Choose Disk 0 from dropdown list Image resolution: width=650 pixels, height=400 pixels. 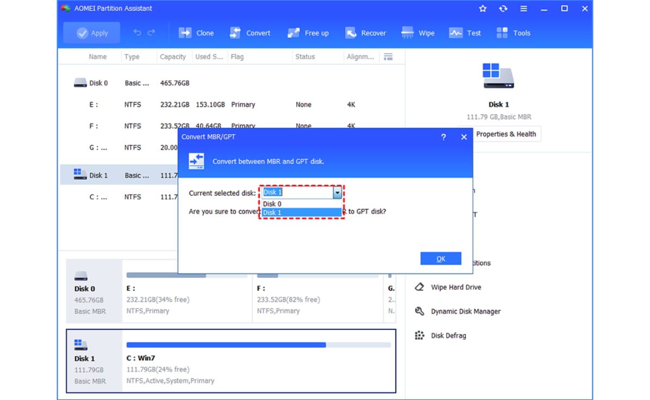(x=302, y=204)
